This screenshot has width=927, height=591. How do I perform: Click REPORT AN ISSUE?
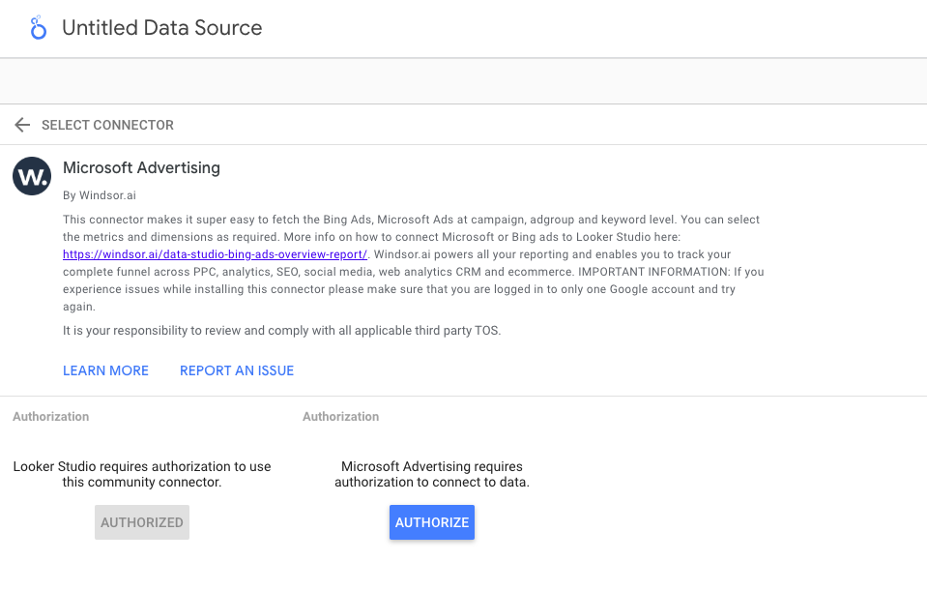[x=237, y=370]
